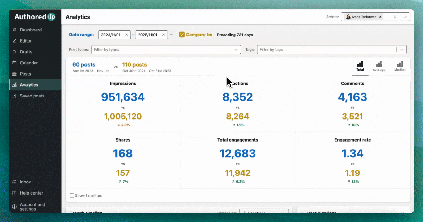
Task: Open the Inbox tray icon
Action: coord(14,182)
